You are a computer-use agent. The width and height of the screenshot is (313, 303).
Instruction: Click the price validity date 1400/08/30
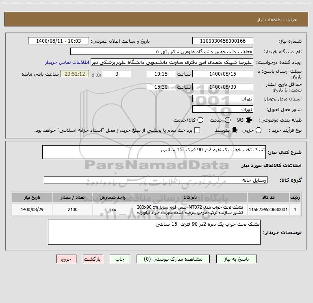[223, 87]
